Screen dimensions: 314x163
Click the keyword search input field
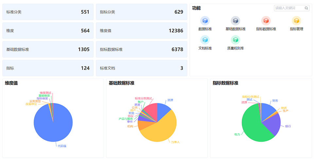point(289,8)
